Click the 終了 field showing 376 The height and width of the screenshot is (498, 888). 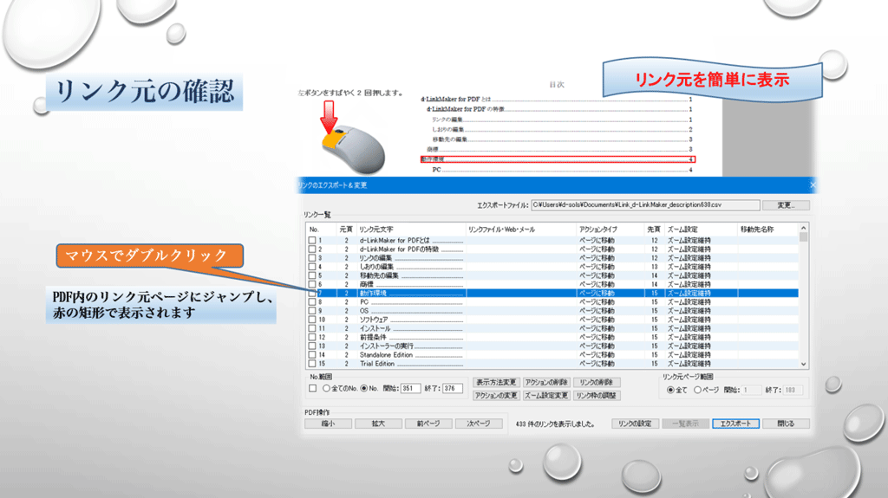tap(453, 388)
